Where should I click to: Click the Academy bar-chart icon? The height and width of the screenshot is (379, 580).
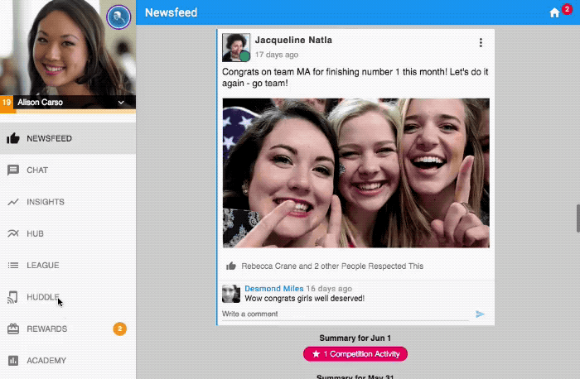(13, 361)
